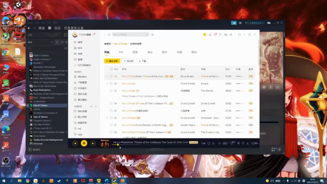327x184 pixels.
Task: Open the skin (shirt) icon in the header
Action: (x=220, y=35)
